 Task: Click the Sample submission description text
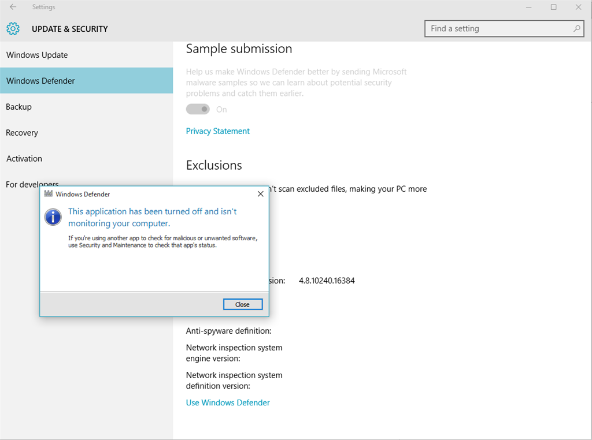coord(297,82)
